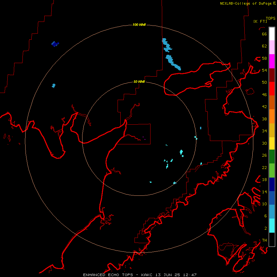
Task: Click the legend value 42
Action: tap(264, 107)
